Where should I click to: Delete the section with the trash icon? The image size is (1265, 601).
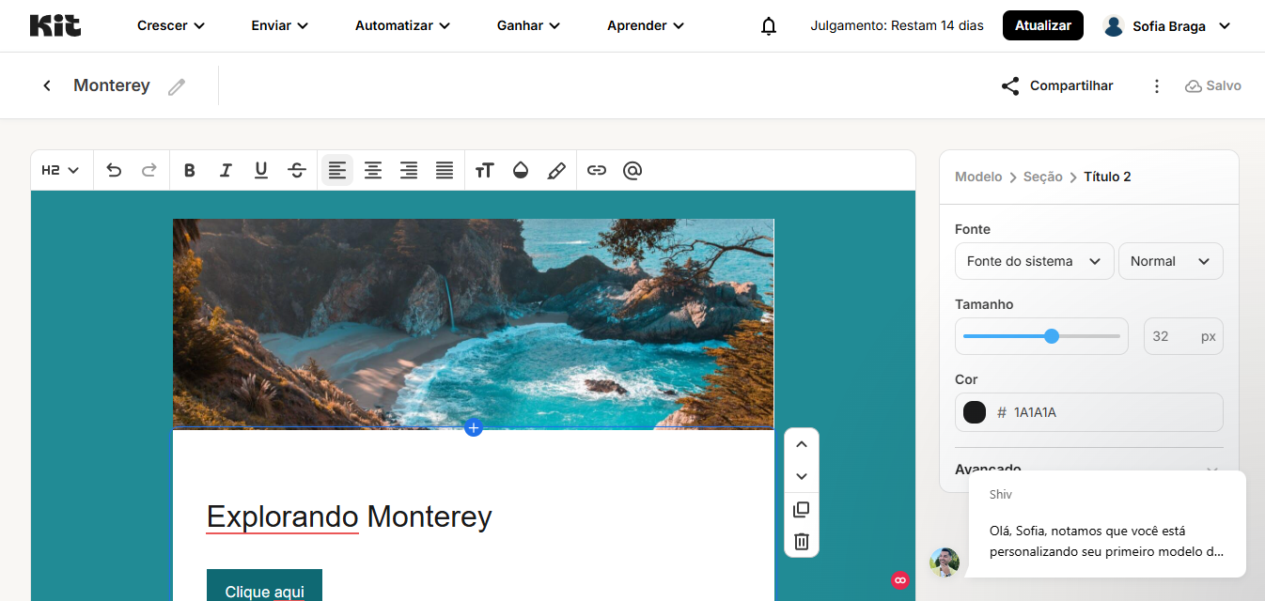click(801, 540)
